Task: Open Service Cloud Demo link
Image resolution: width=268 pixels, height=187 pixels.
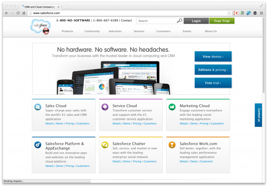Action: click(x=127, y=123)
